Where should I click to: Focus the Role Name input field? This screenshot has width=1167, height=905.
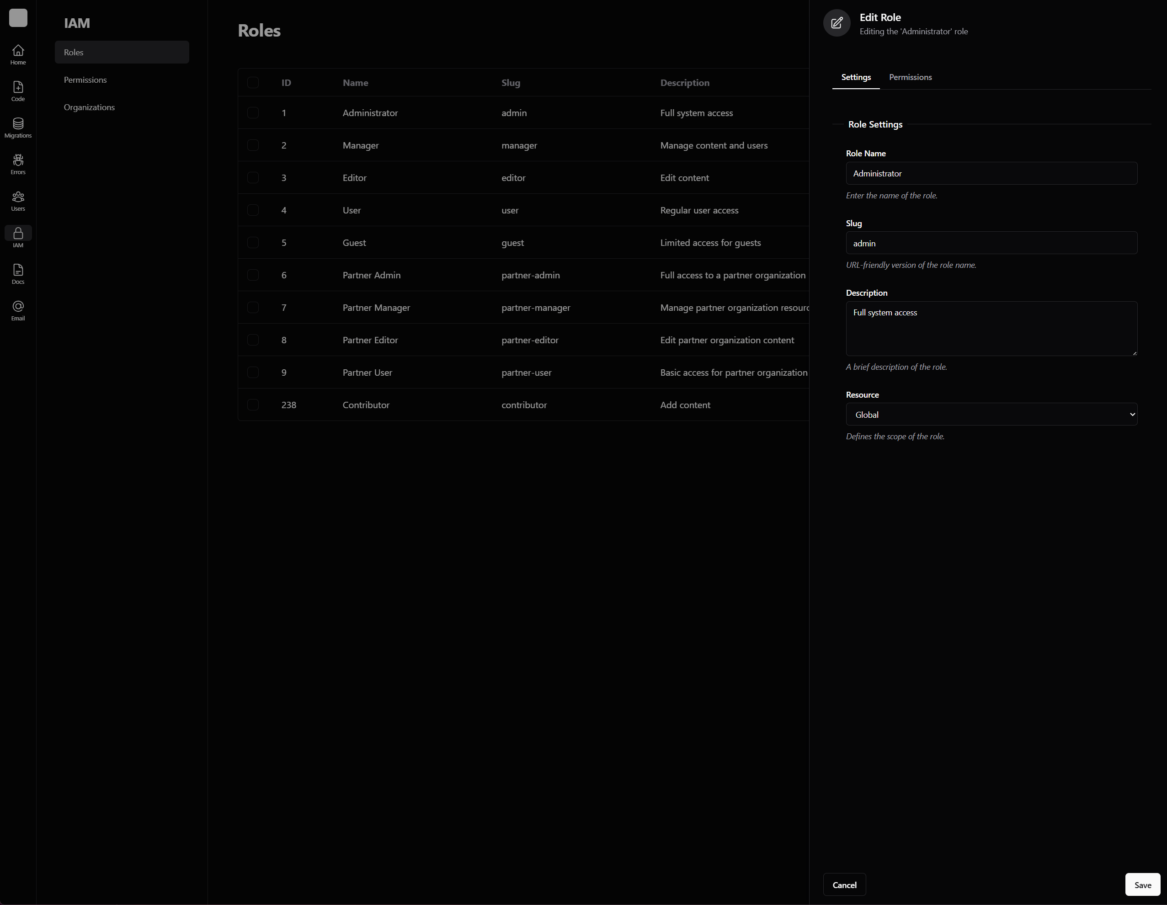tap(991, 174)
